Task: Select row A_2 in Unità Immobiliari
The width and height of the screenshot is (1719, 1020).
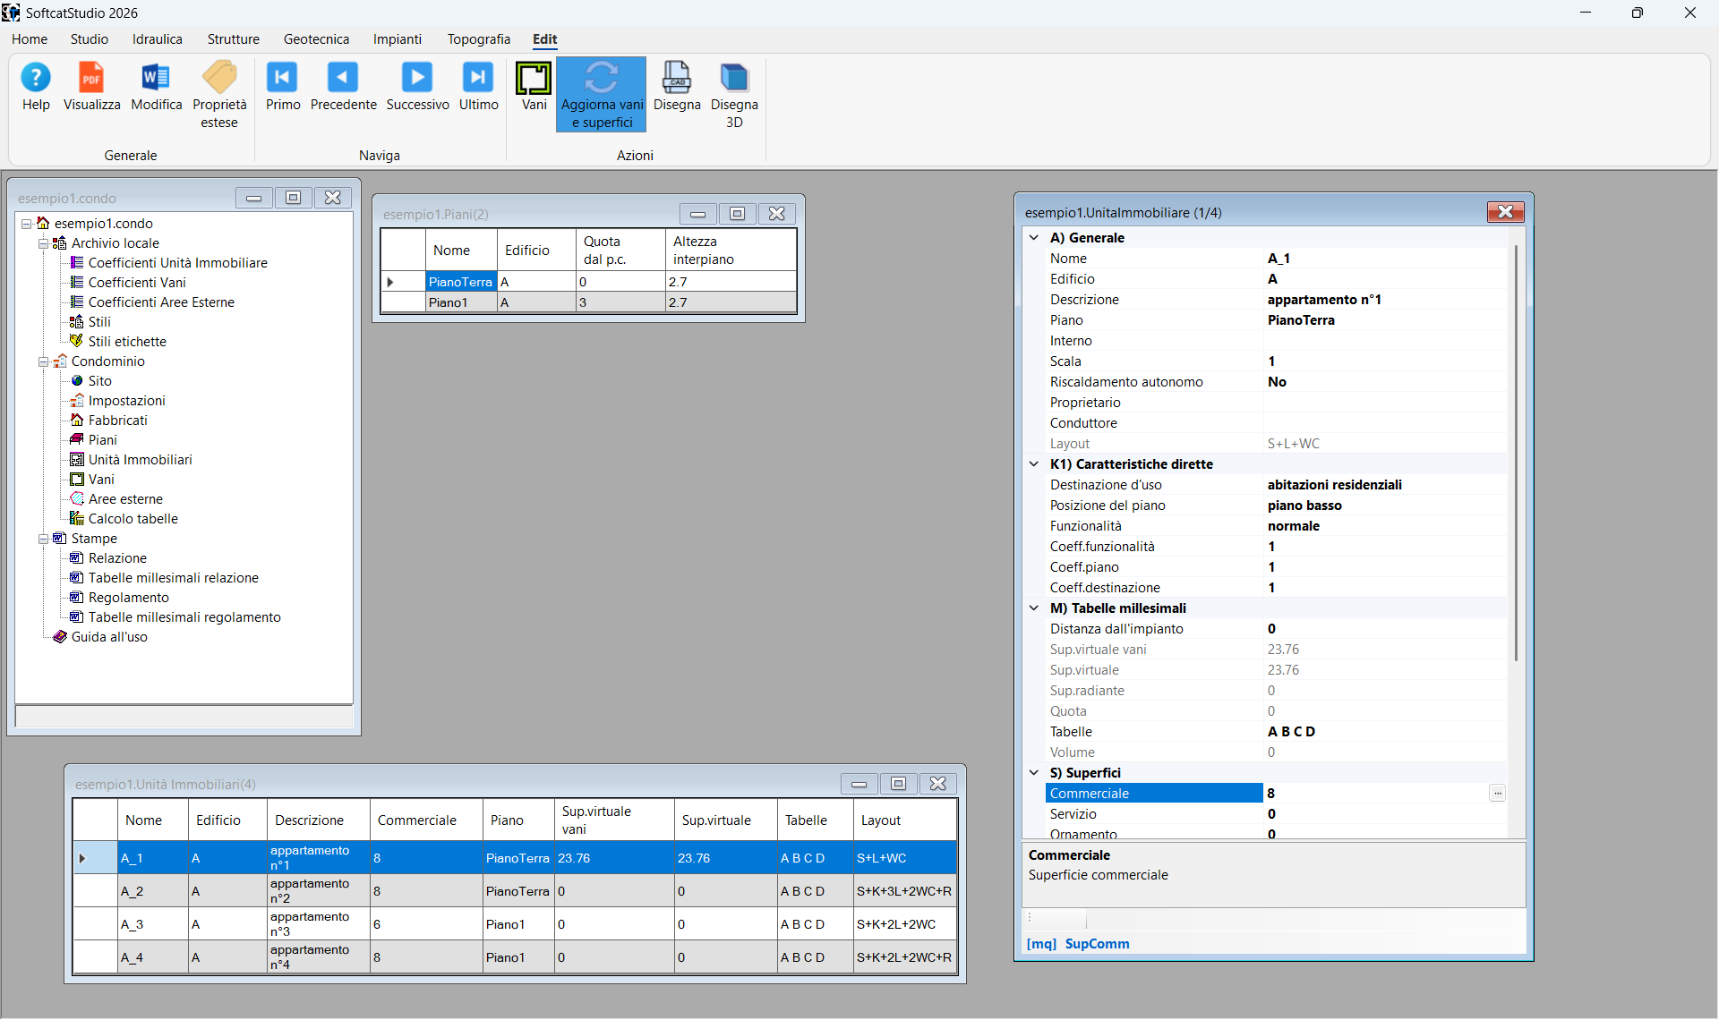Action: point(516,891)
